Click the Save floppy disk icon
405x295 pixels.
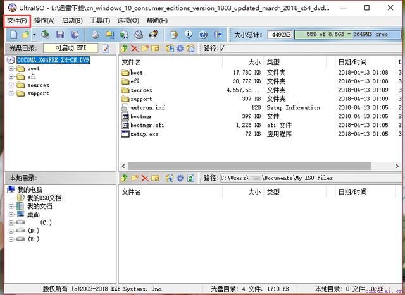tap(60, 34)
